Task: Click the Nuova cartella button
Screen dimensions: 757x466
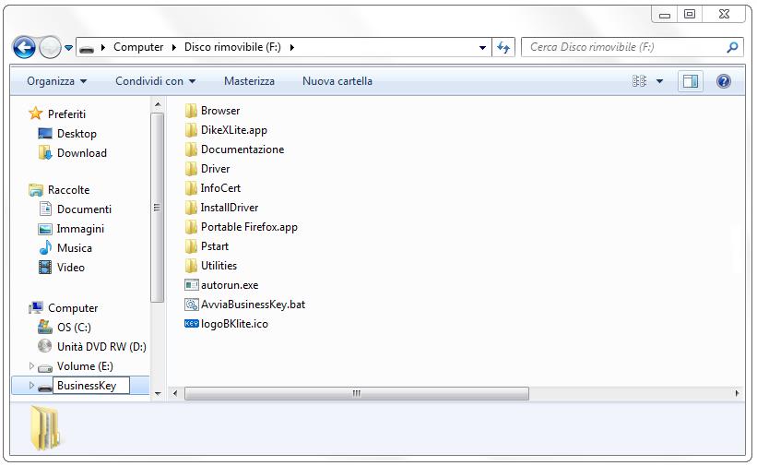Action: (x=337, y=81)
